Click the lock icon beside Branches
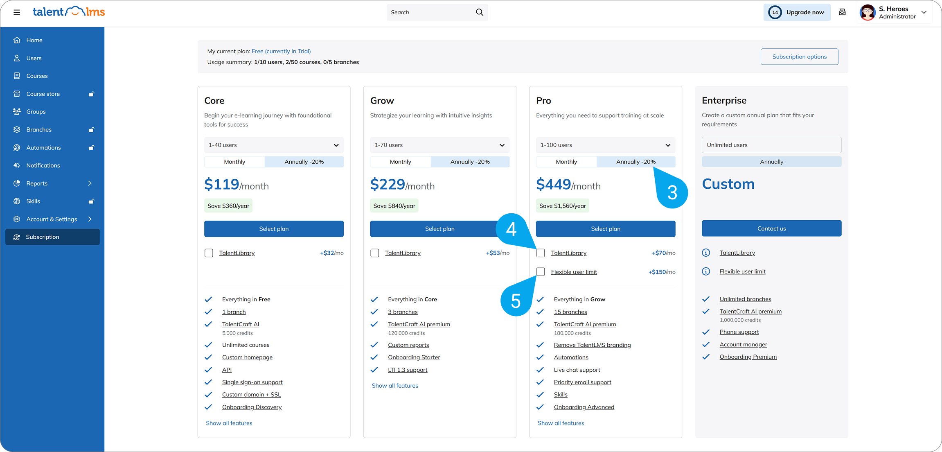The image size is (942, 452). (x=91, y=129)
